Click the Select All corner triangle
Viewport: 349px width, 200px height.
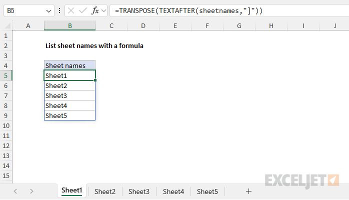pyautogui.click(x=7, y=26)
